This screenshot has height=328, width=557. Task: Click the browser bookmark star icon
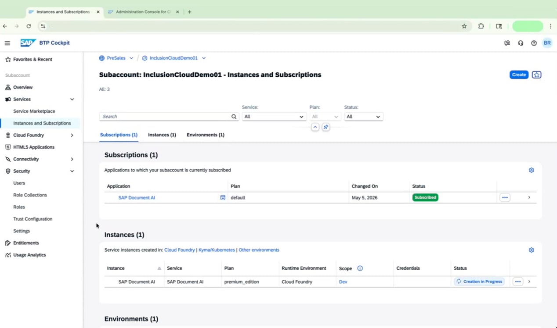pos(464,26)
